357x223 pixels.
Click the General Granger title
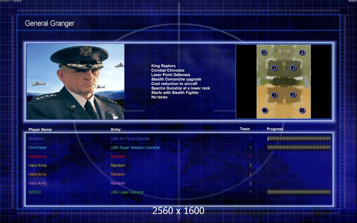[x=49, y=23]
